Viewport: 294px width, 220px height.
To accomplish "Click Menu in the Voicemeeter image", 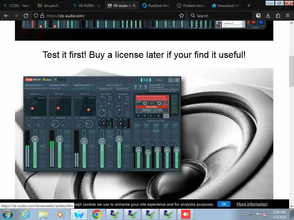I will 159,80.
